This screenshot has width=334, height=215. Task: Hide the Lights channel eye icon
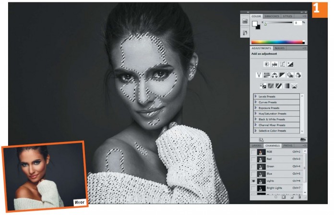tap(253, 181)
